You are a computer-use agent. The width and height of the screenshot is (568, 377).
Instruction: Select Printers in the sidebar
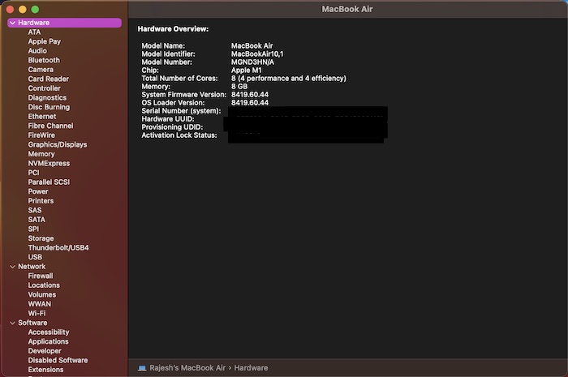pyautogui.click(x=41, y=201)
